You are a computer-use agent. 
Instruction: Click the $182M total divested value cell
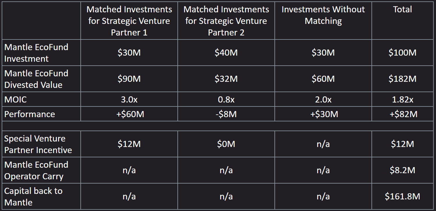point(403,79)
